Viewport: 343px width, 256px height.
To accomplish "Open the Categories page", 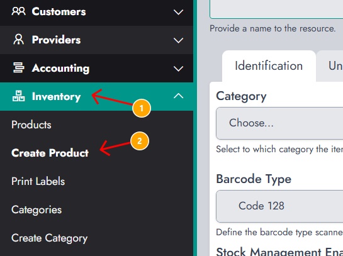I will click(x=37, y=209).
